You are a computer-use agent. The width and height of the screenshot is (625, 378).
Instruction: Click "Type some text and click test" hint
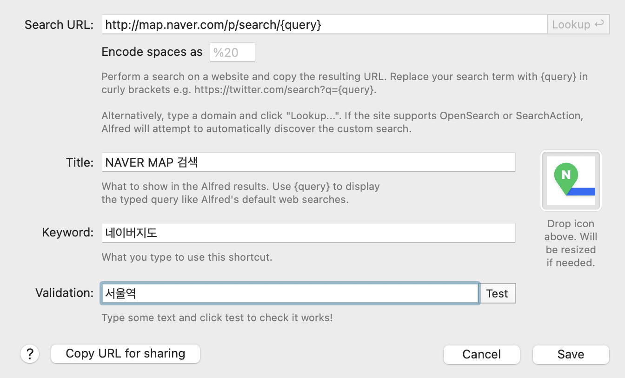tap(217, 318)
